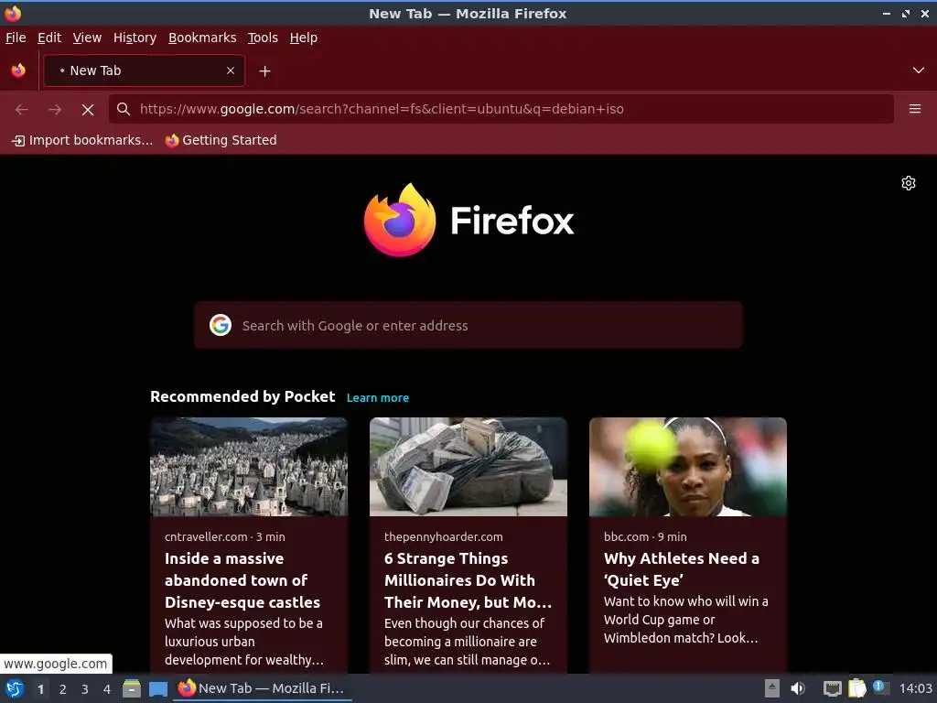Open the Edit menu
Image resolution: width=937 pixels, height=703 pixels.
point(49,38)
